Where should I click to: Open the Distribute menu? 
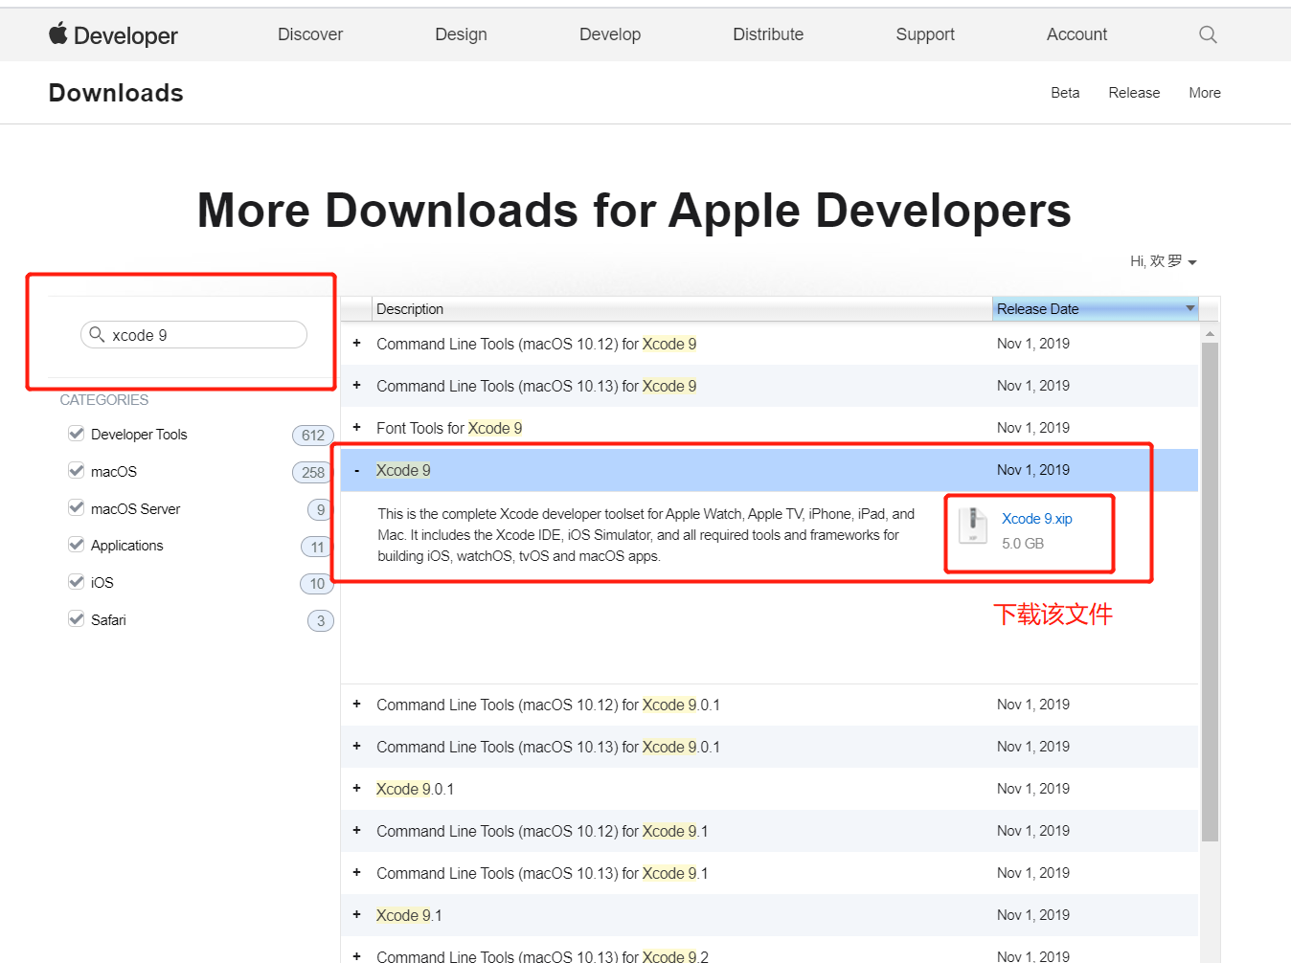[x=768, y=34]
